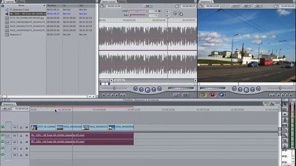Click the Insert edit yellow button in the Canvas
This screenshot has width=296, height=166.
tap(203, 95)
